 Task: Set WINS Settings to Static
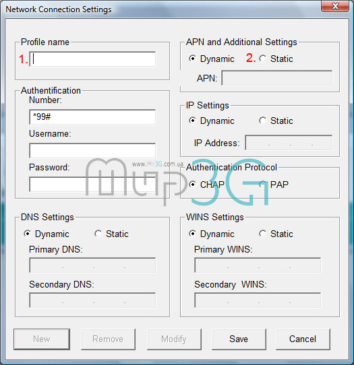263,234
